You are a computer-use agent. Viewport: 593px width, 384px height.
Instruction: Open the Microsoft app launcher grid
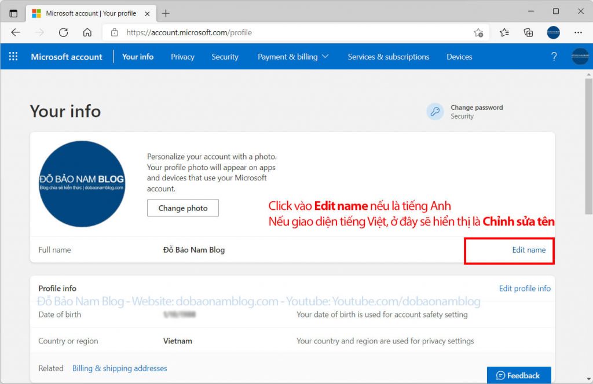[13, 57]
